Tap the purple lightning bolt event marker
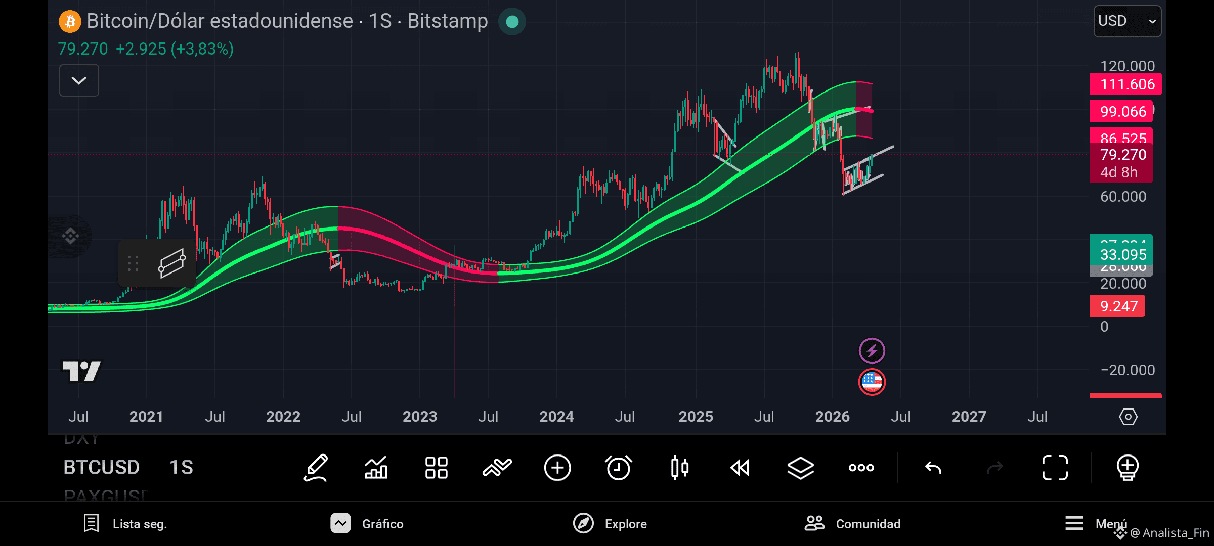 tap(872, 350)
